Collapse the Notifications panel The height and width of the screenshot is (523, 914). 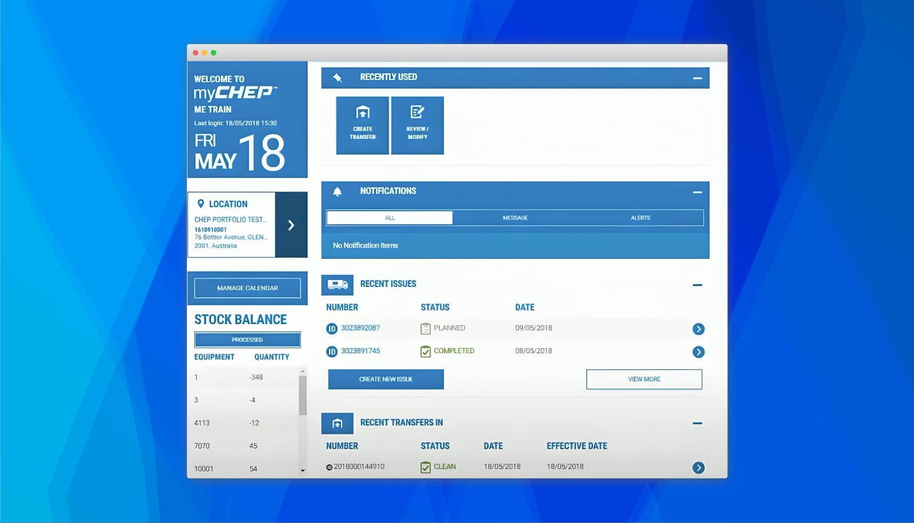tap(697, 193)
